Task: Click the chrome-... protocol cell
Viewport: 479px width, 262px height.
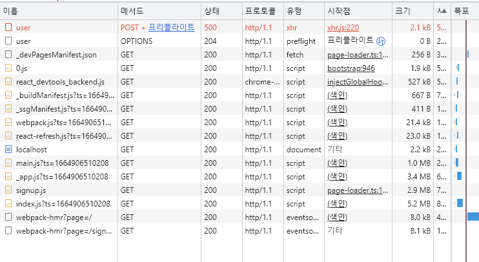Action: pos(262,81)
